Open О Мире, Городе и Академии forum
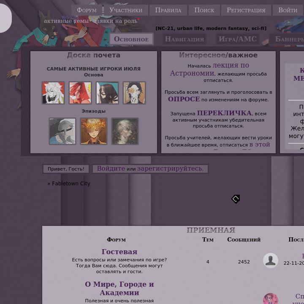 pyautogui.click(x=119, y=288)
